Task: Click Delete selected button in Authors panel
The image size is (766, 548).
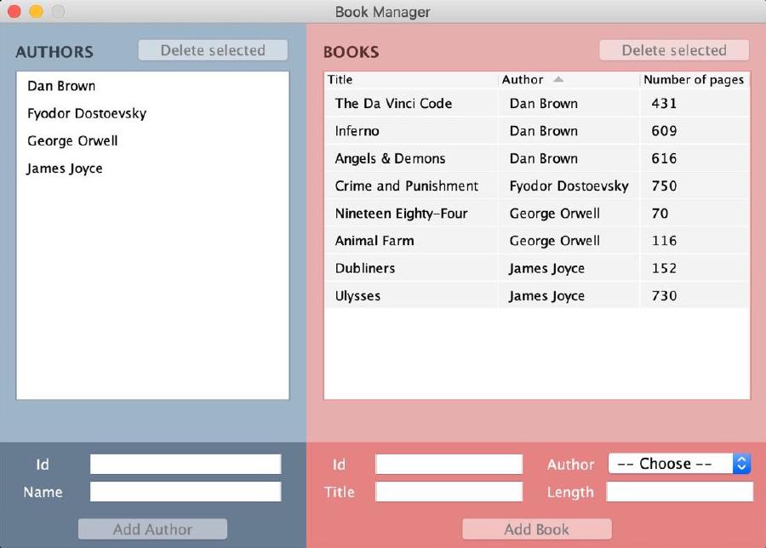Action: (213, 50)
